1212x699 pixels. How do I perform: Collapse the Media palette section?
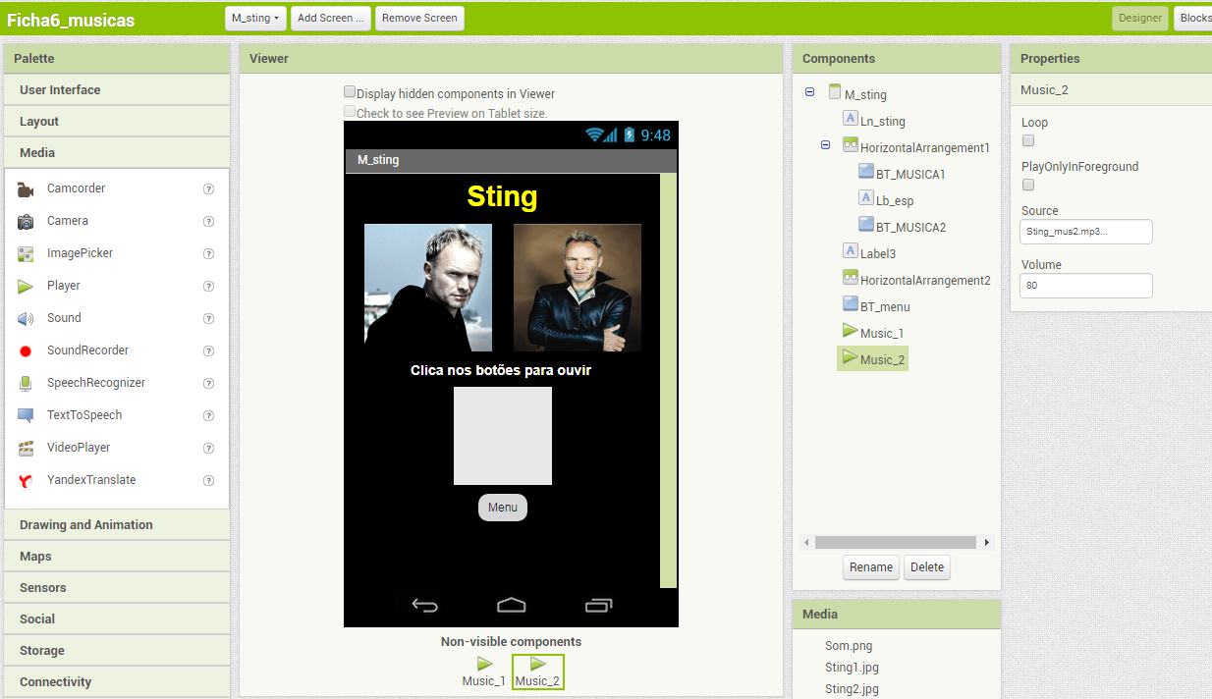point(117,153)
